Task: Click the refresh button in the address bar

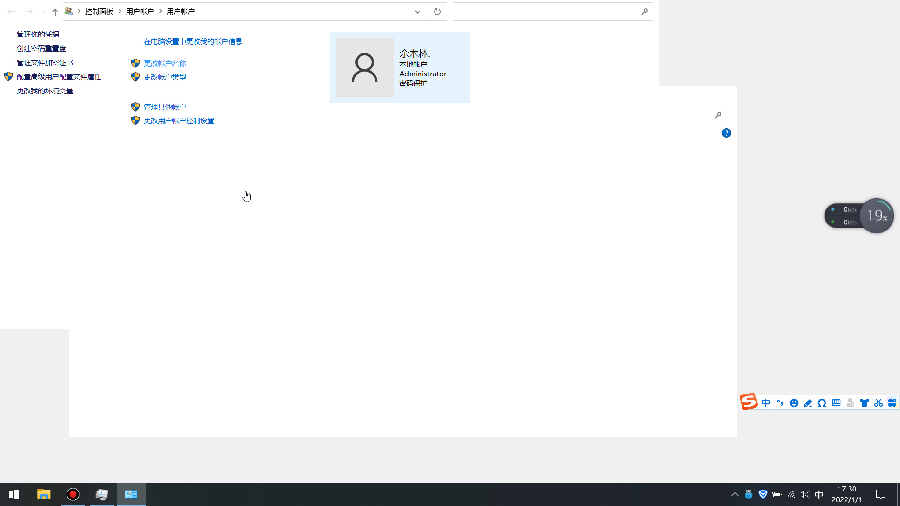Action: pyautogui.click(x=437, y=12)
